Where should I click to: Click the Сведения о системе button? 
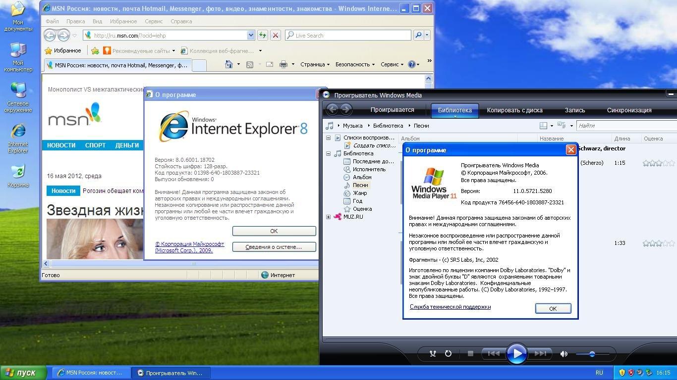coord(274,247)
